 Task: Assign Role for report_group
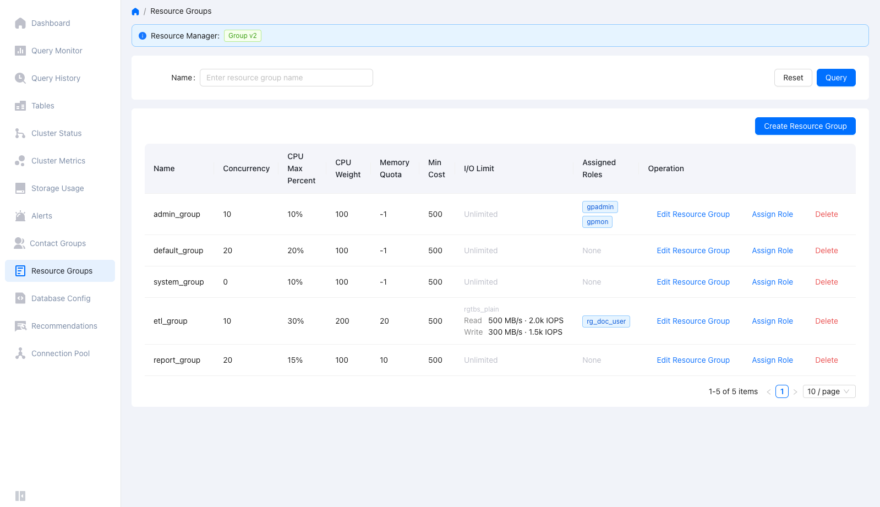[772, 360]
